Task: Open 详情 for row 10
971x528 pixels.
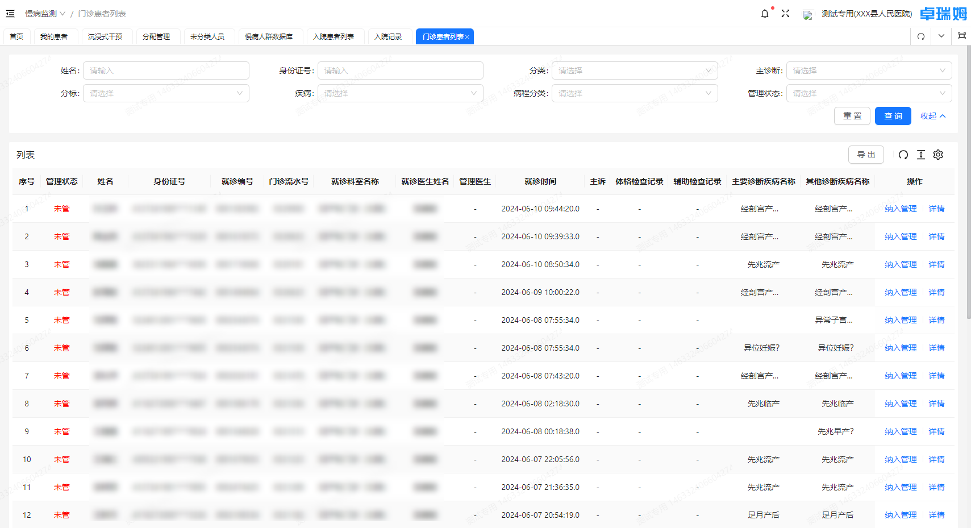Action: (x=936, y=459)
